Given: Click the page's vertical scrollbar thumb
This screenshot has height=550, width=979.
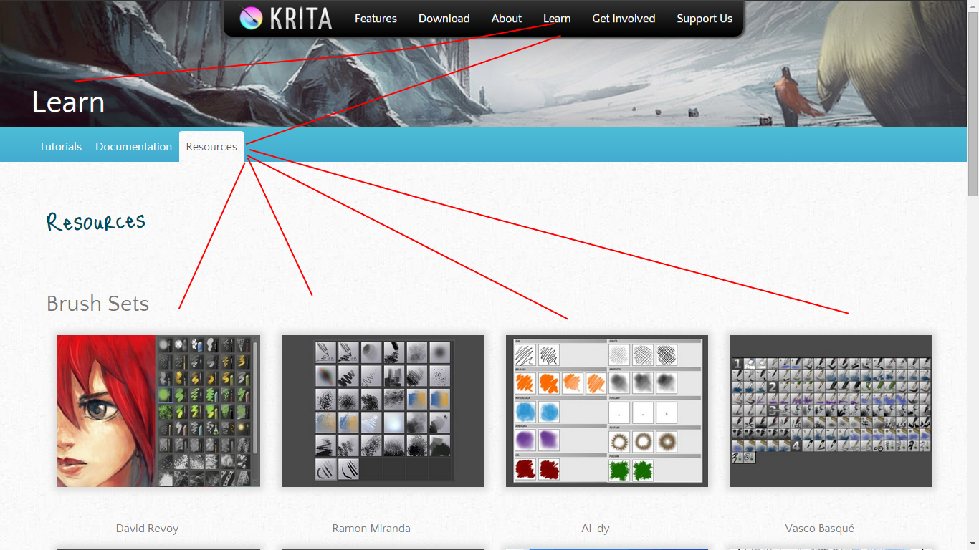Looking at the screenshot, I should [x=973, y=103].
